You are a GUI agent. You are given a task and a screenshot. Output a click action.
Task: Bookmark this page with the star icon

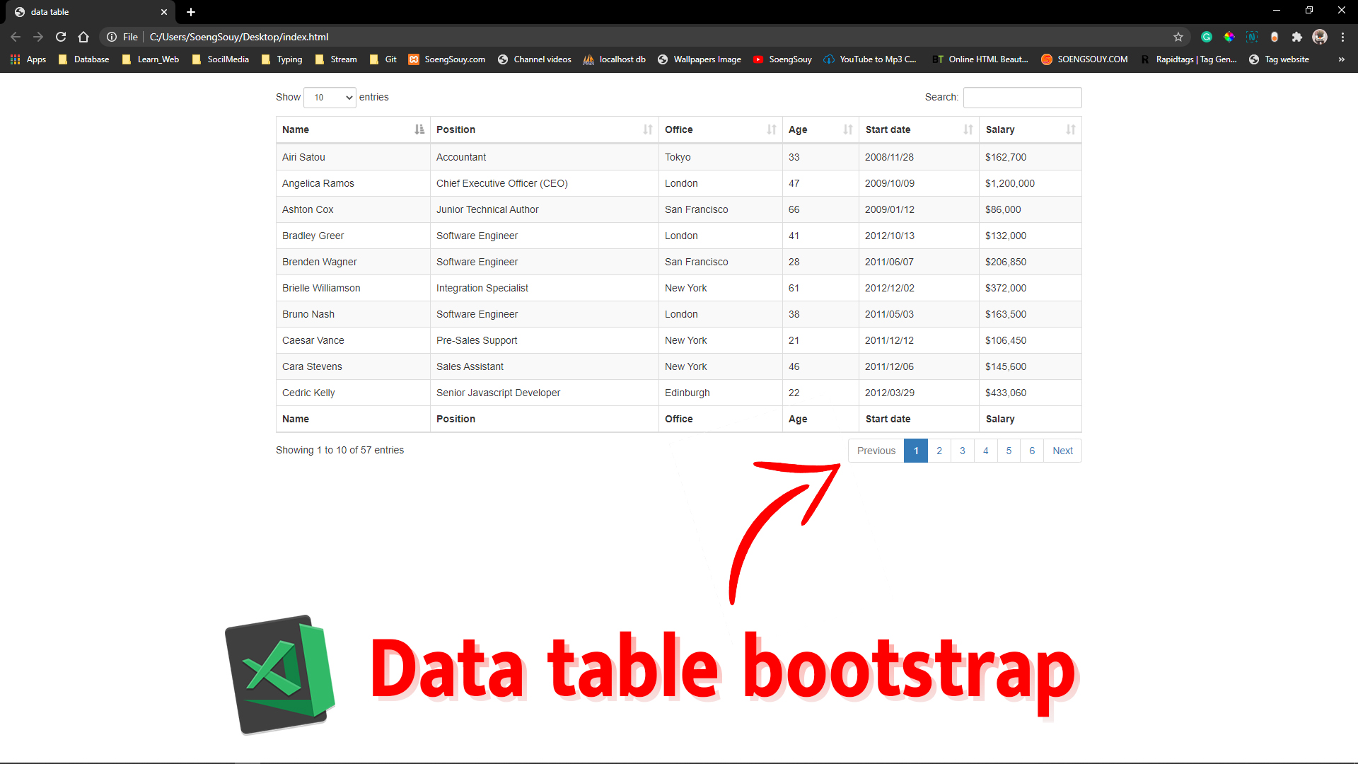coord(1178,37)
